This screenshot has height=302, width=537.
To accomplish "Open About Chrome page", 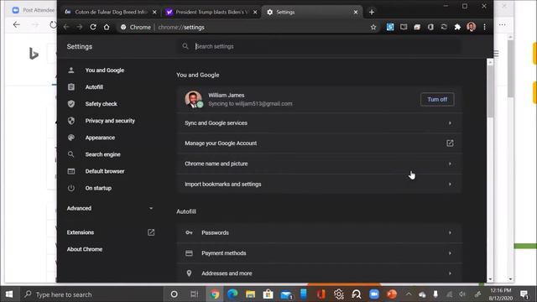I will click(85, 249).
